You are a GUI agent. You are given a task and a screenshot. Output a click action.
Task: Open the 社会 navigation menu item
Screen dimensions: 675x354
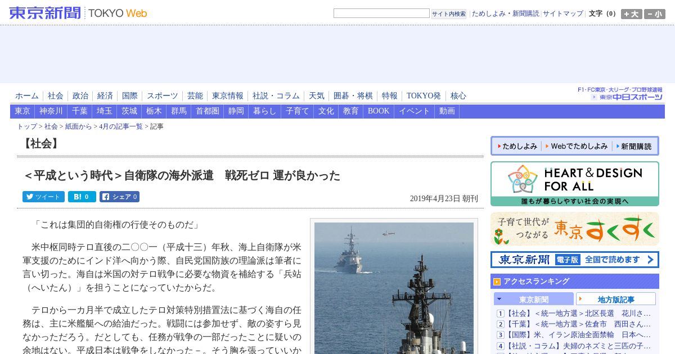[56, 96]
